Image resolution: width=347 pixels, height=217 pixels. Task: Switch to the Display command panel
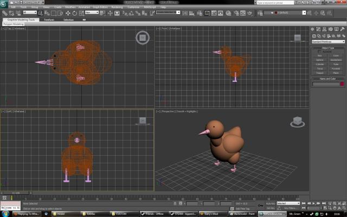click(x=337, y=29)
